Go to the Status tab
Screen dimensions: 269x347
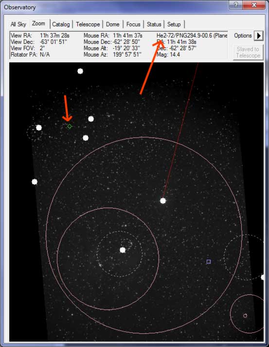pos(154,24)
